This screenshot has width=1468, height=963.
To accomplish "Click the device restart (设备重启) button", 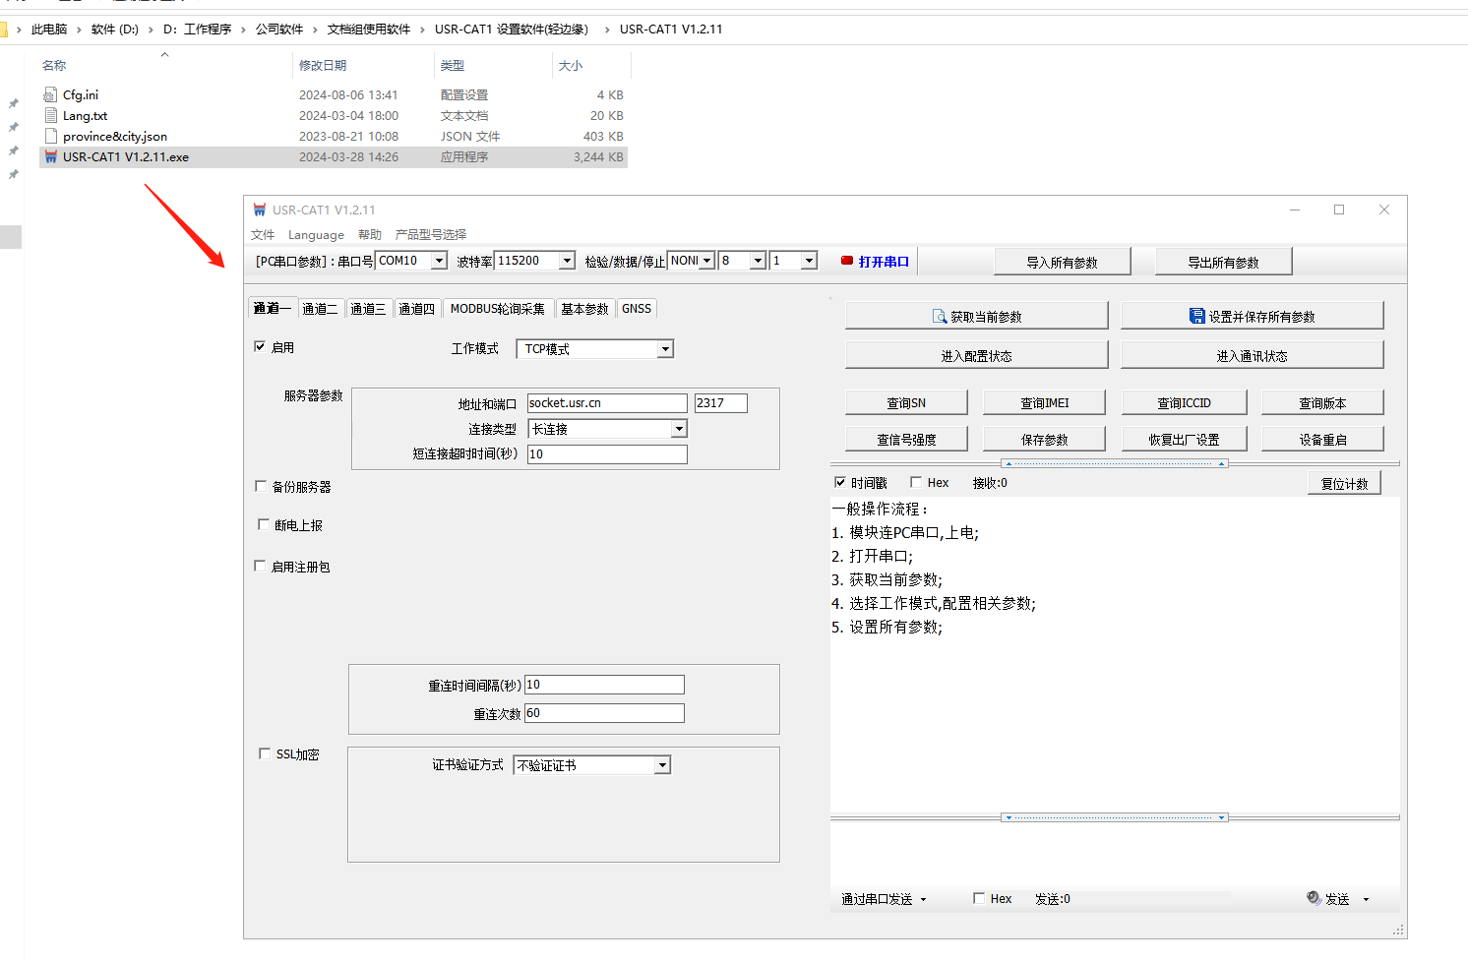I will 1321,440.
